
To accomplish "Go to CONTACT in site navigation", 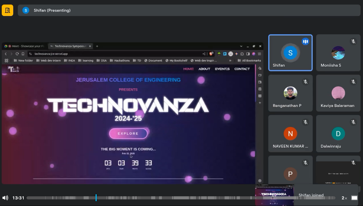I will point(242,69).
